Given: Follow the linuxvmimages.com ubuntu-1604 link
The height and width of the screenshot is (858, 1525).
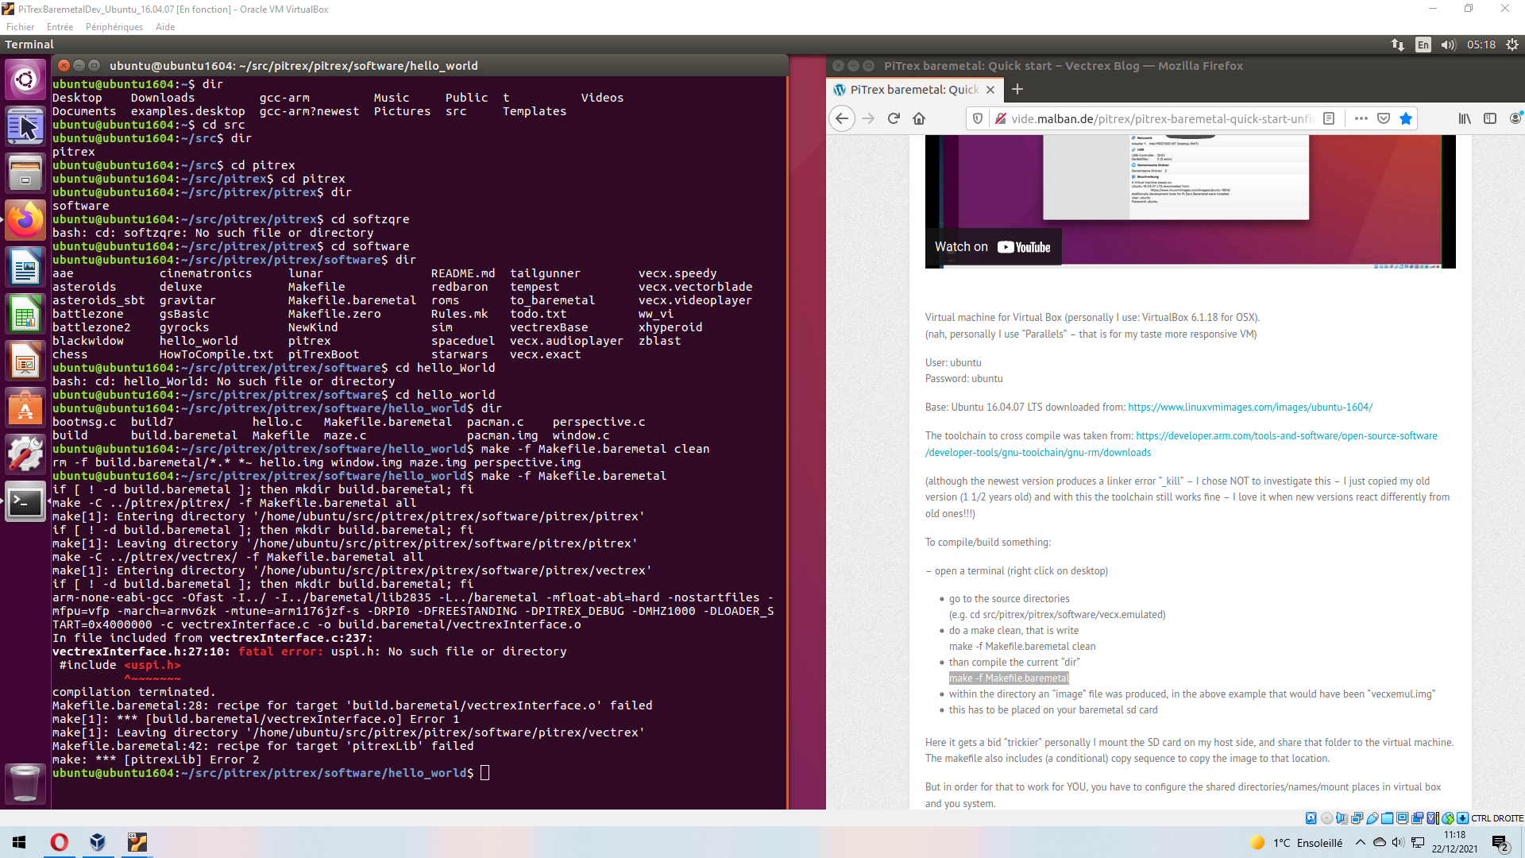Looking at the screenshot, I should pyautogui.click(x=1249, y=407).
